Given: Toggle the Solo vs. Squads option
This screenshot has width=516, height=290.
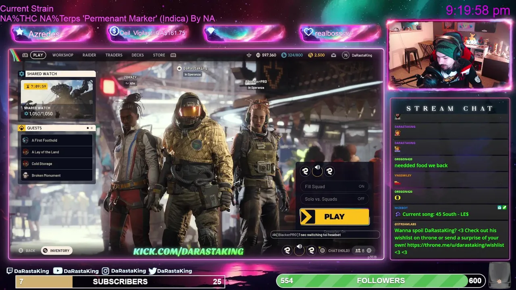Looking at the screenshot, I should click(334, 199).
